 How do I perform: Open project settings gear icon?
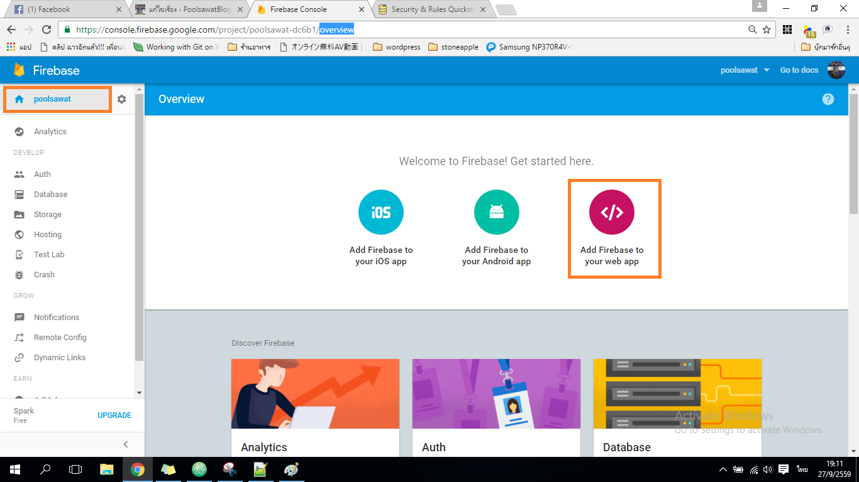coord(122,99)
